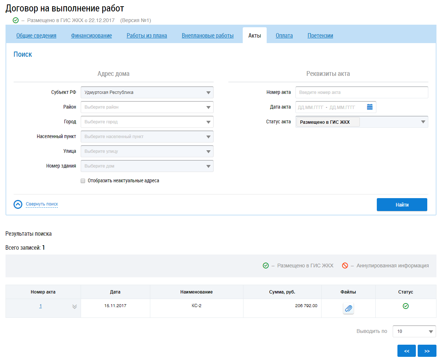442x362 pixels.
Task: Click the green status checkmark in table row
Action: (406, 306)
